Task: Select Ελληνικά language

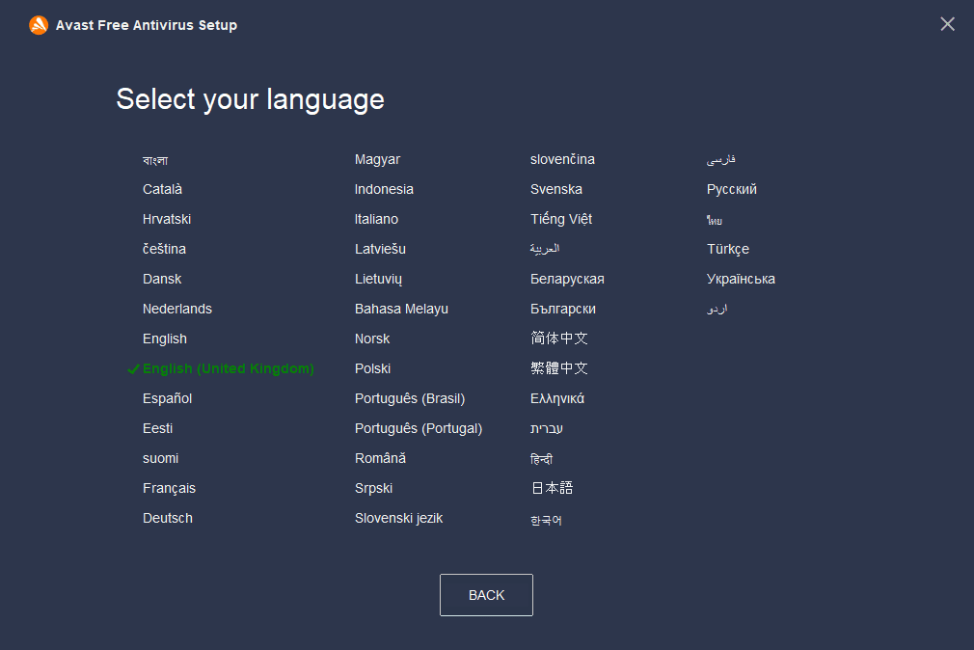Action: (x=557, y=398)
